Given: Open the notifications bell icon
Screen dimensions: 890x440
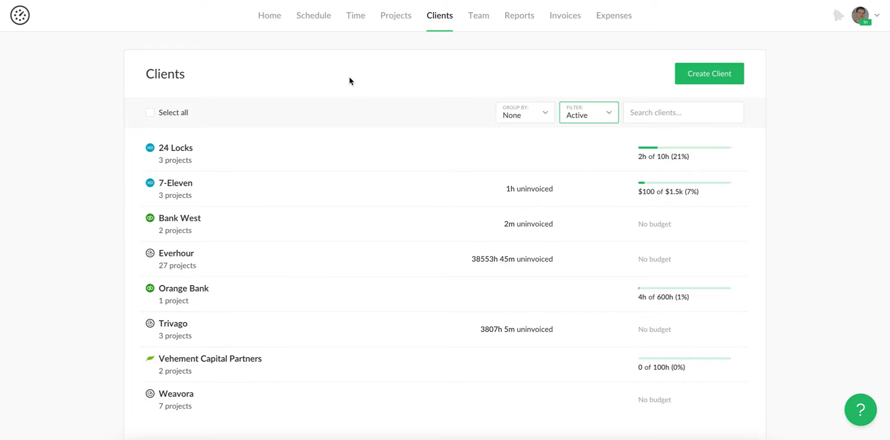Looking at the screenshot, I should (839, 15).
